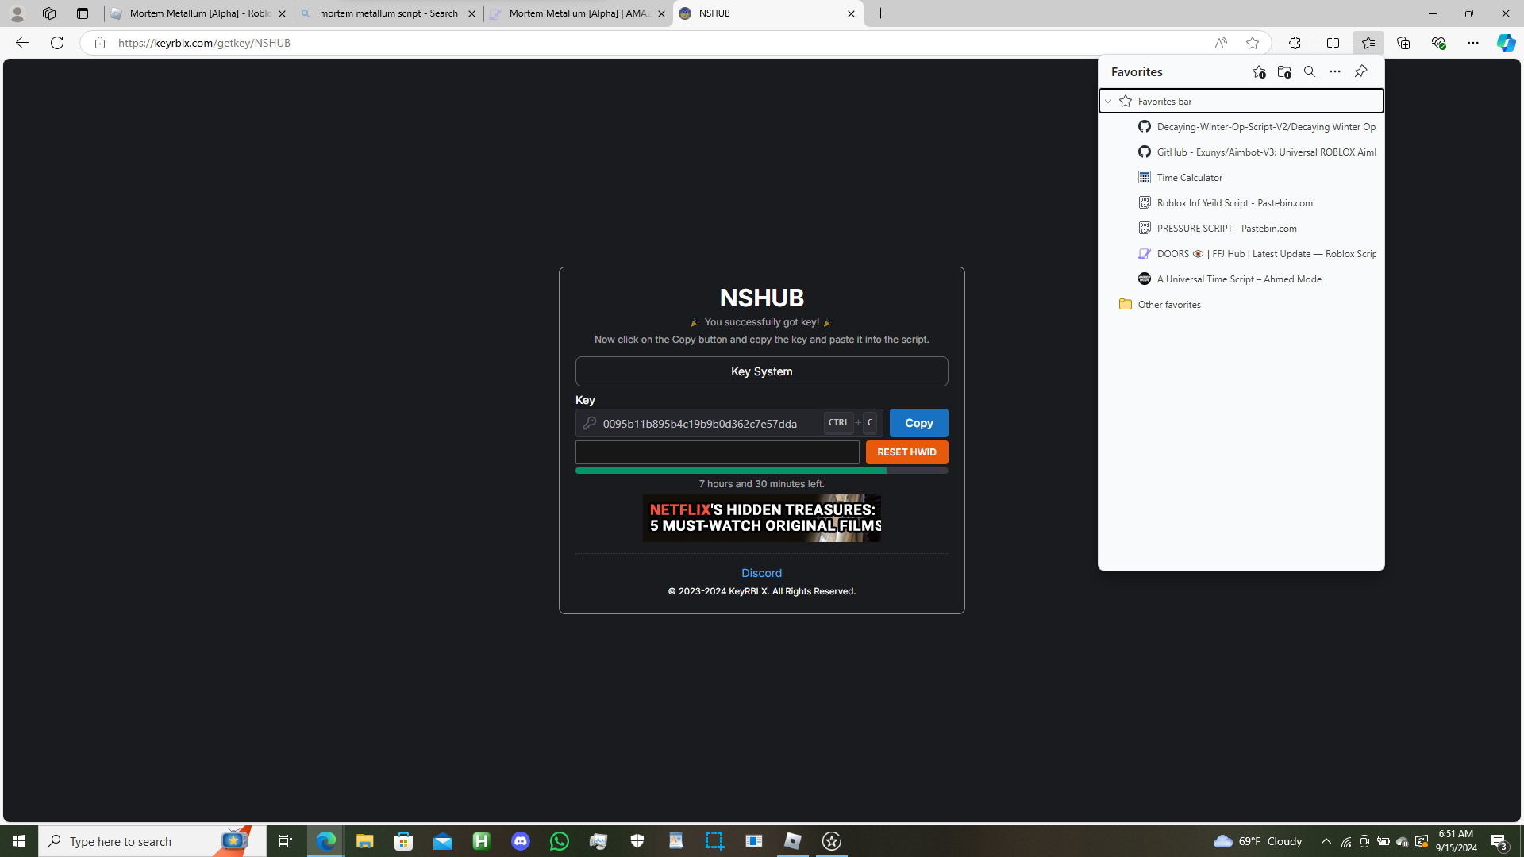1524x857 pixels.
Task: Open a new browser tab
Action: pos(880,13)
